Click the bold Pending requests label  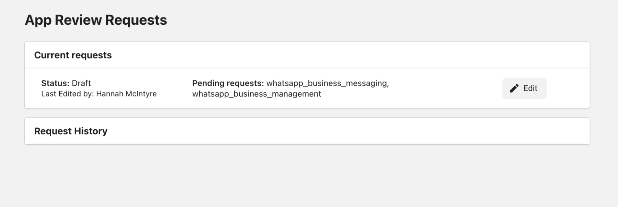pyautogui.click(x=228, y=83)
